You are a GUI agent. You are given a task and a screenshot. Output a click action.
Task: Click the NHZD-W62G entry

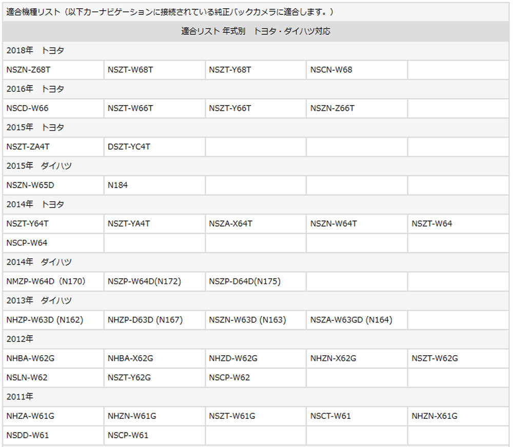pos(255,358)
